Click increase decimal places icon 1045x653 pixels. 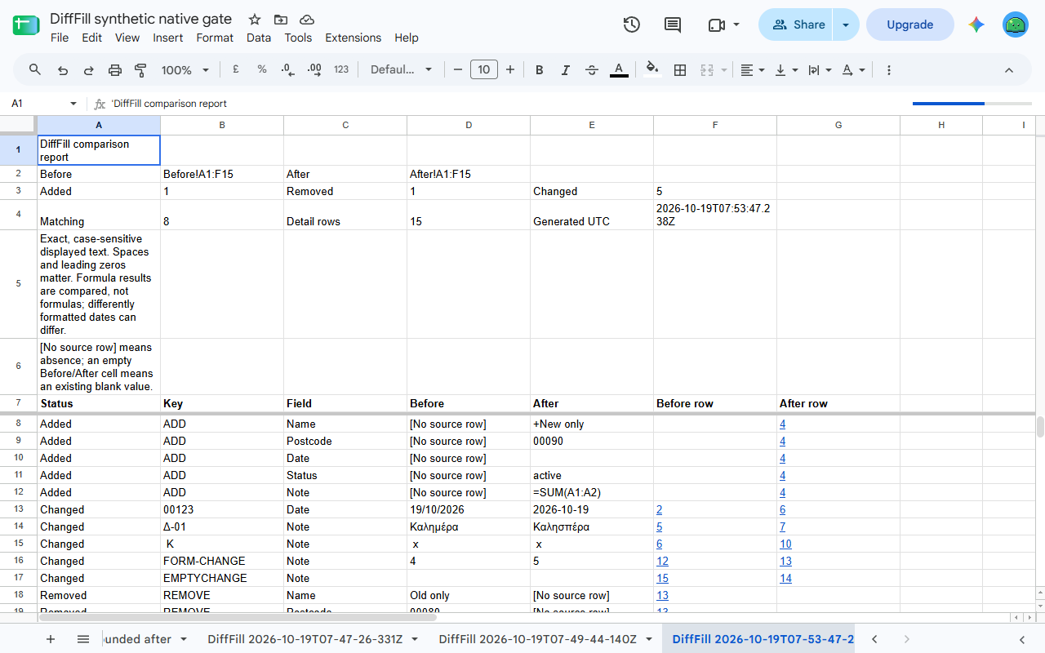314,70
